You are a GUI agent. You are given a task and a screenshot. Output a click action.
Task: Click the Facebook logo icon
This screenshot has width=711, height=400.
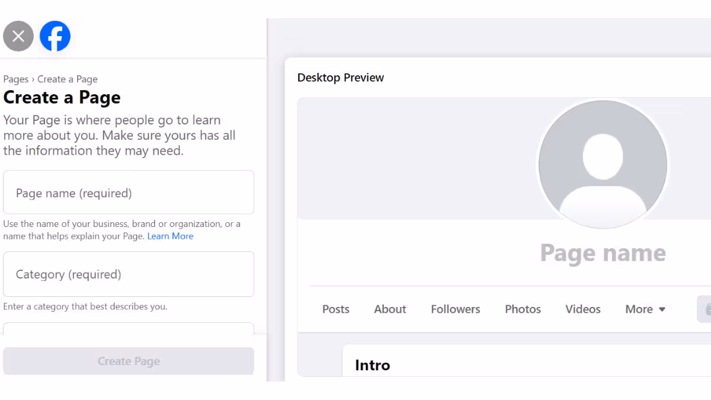(x=55, y=36)
